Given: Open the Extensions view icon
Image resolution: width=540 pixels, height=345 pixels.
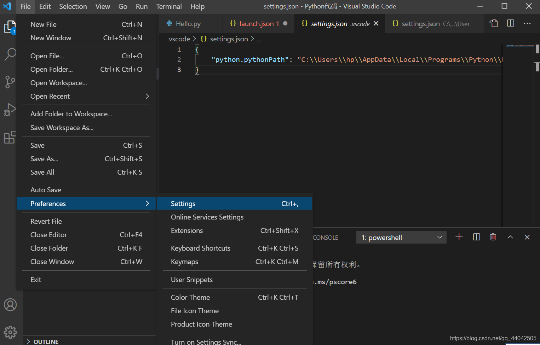Looking at the screenshot, I should click(10, 137).
